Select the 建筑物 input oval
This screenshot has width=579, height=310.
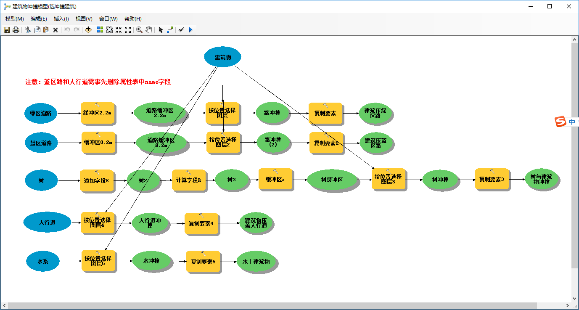[222, 56]
